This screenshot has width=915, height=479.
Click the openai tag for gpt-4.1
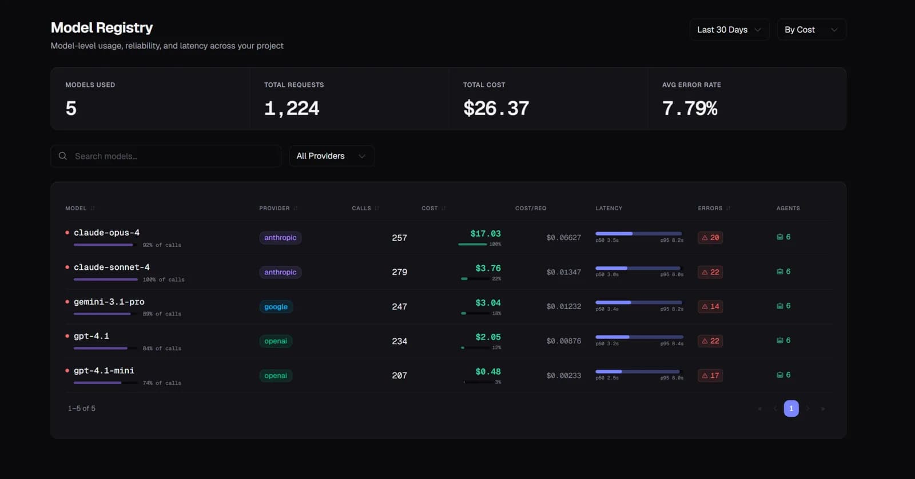coord(276,341)
